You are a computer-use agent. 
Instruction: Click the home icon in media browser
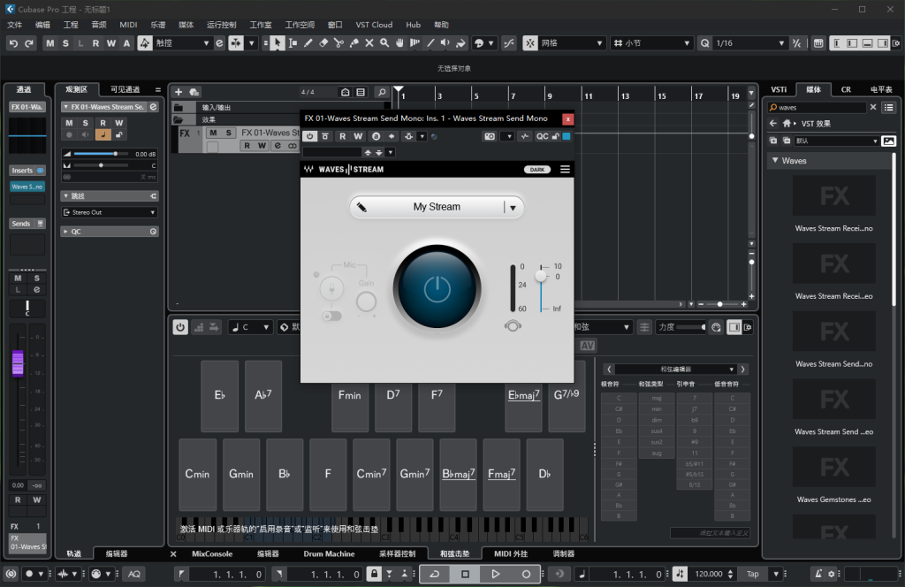[787, 123]
